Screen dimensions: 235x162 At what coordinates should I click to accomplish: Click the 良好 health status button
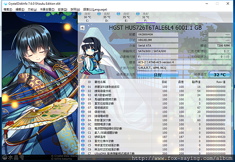coord(158,75)
